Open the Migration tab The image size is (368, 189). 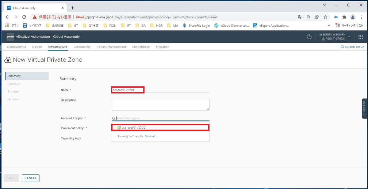[163, 47]
